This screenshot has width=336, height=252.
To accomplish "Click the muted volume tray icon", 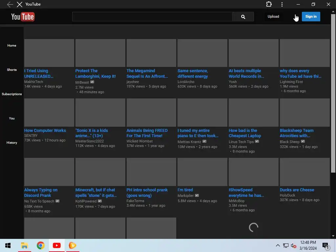I will [293, 245].
